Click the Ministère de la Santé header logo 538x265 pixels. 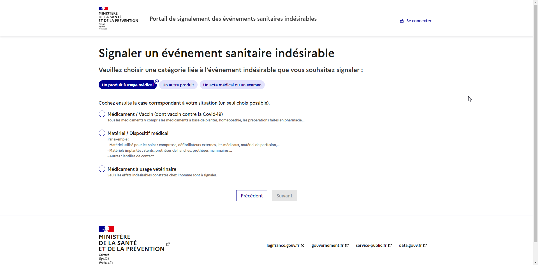pyautogui.click(x=118, y=18)
